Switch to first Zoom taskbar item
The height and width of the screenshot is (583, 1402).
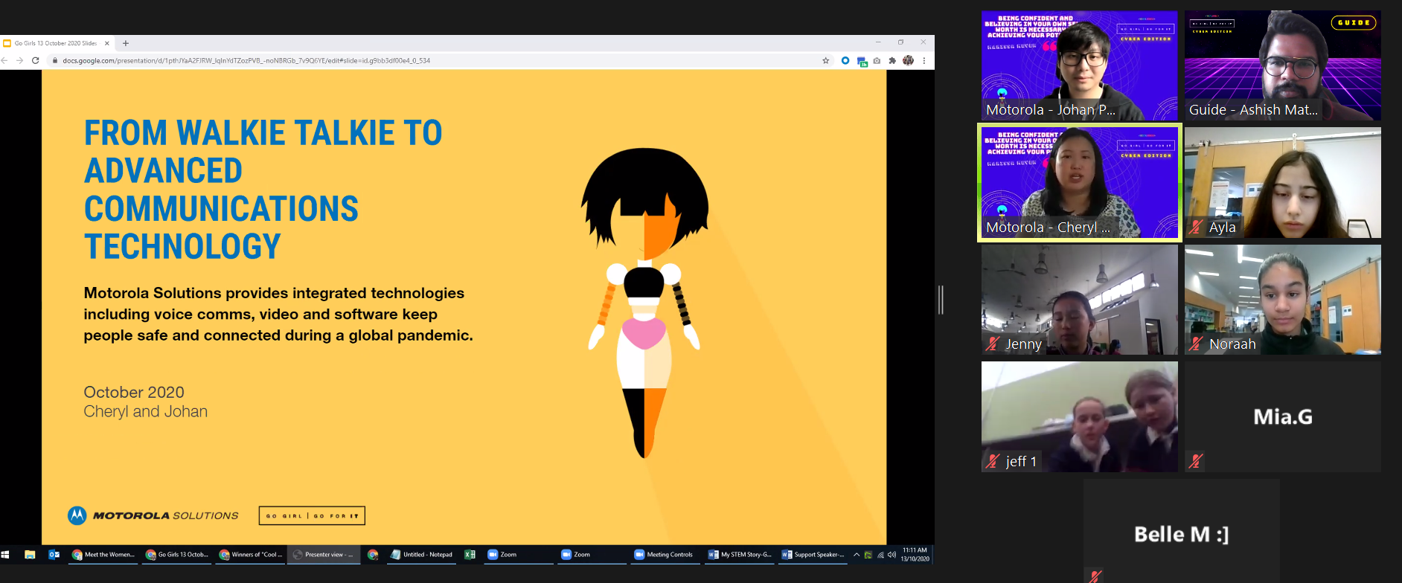519,554
